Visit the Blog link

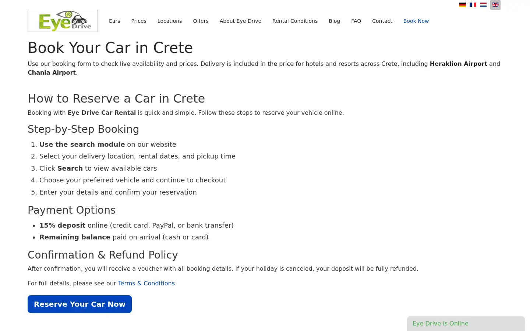[334, 21]
